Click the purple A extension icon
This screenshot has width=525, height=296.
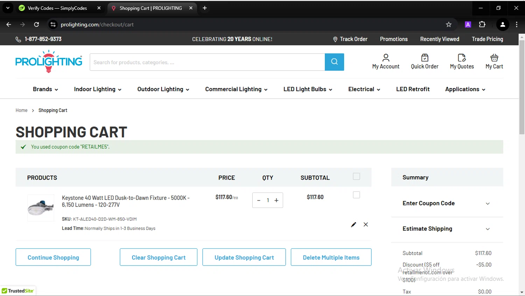[468, 24]
